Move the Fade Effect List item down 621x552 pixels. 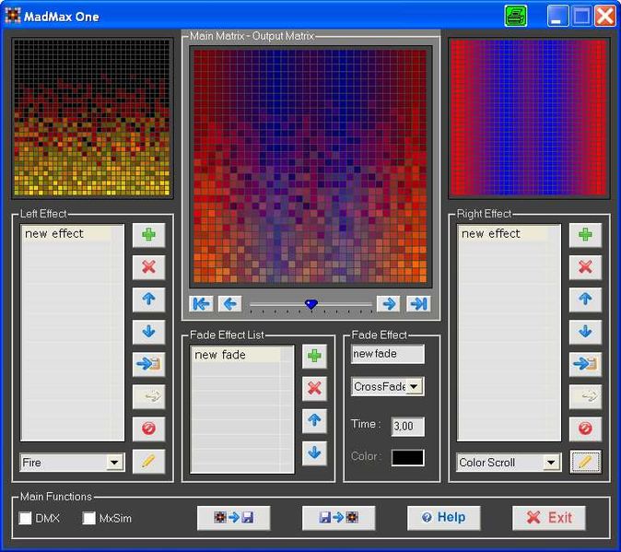point(315,452)
